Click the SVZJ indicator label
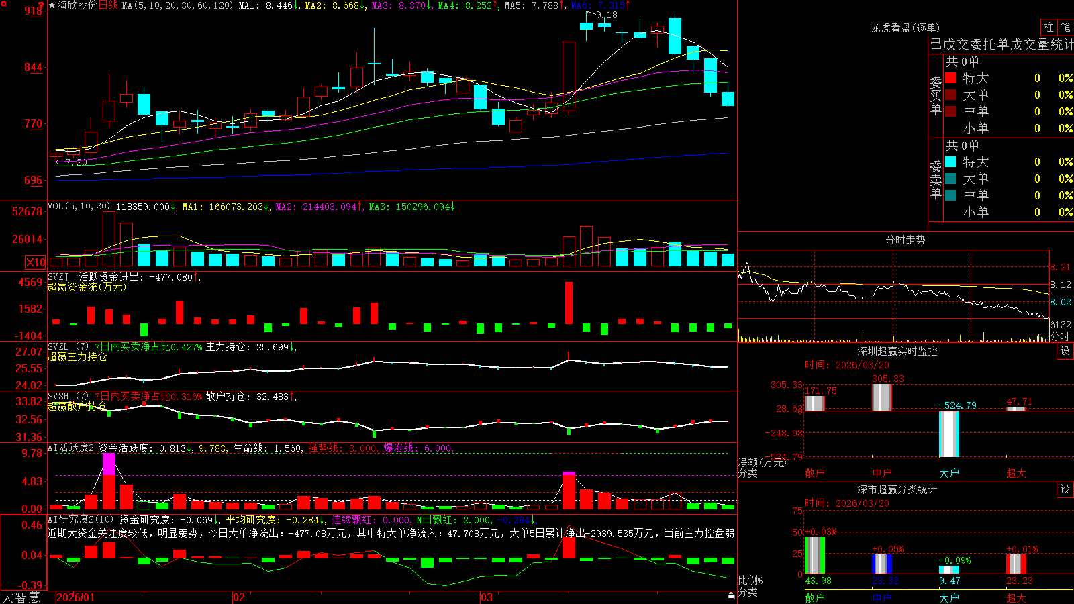 (58, 276)
